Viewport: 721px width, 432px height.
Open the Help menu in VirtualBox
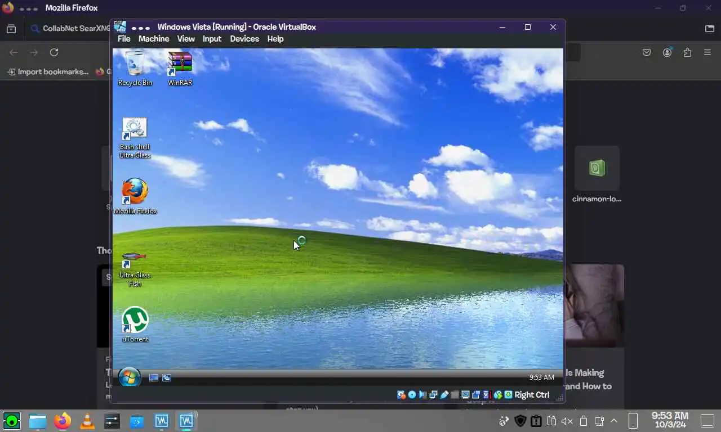275,39
